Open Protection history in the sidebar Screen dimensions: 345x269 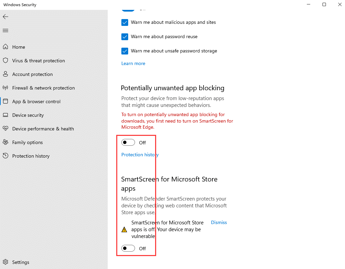point(31,156)
